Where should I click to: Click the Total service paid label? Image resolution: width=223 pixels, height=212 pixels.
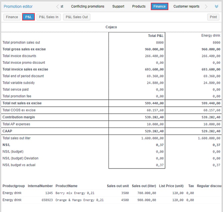click(16, 89)
